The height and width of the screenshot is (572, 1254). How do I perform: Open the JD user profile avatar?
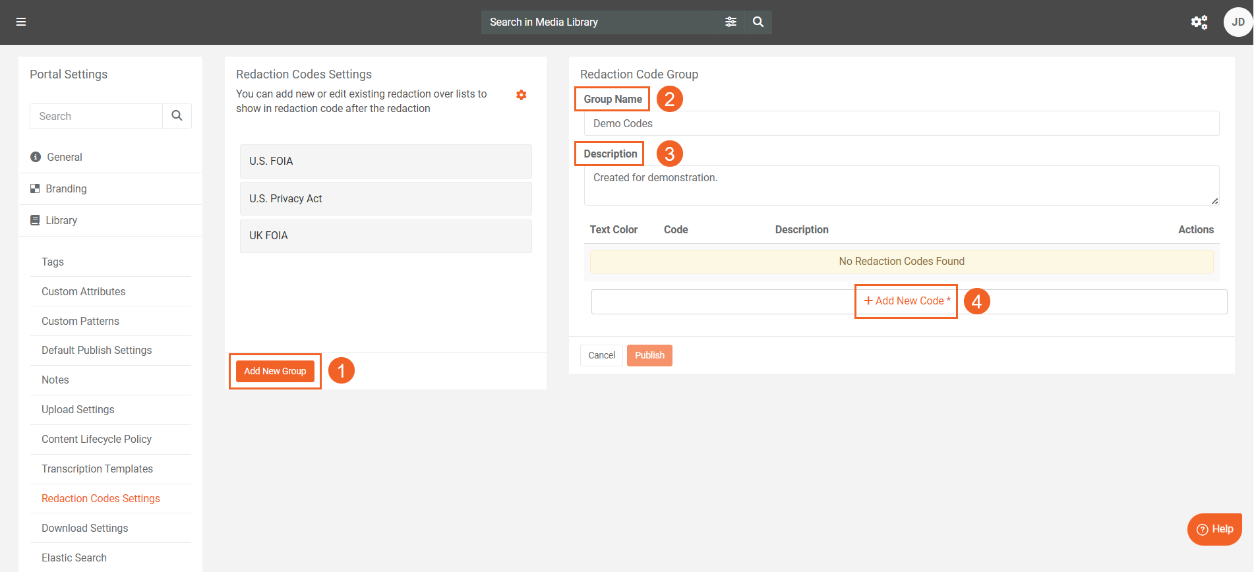(1238, 22)
